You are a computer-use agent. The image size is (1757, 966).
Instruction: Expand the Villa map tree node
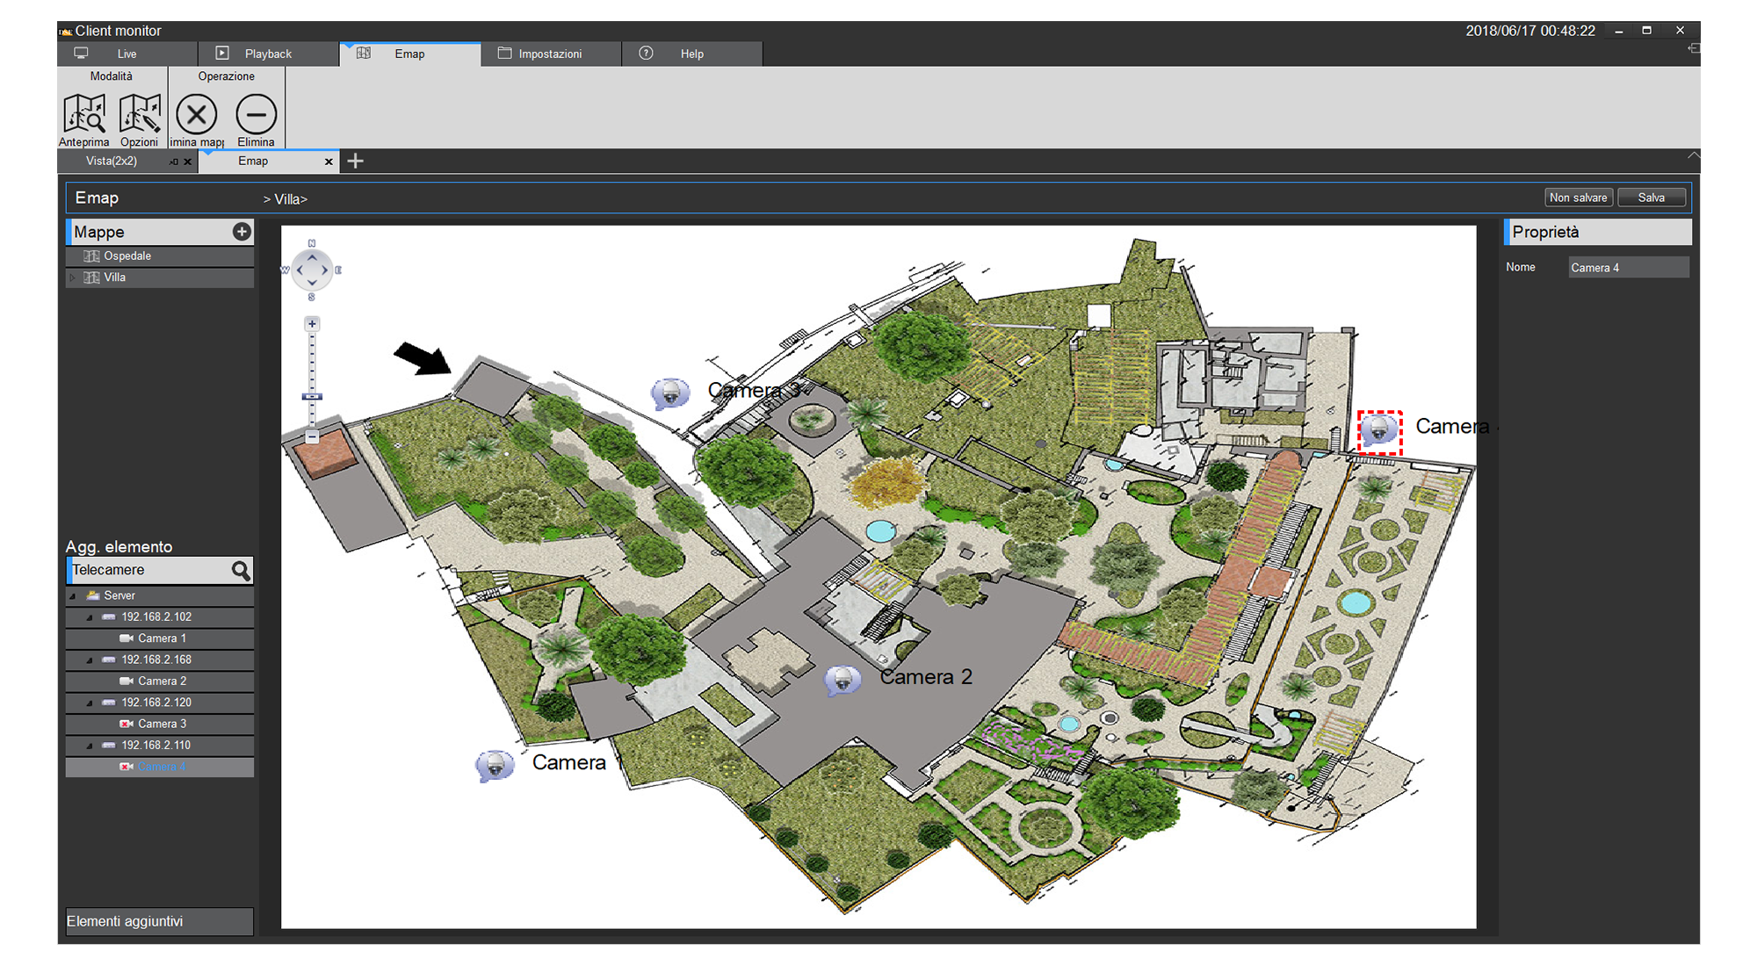(x=73, y=277)
